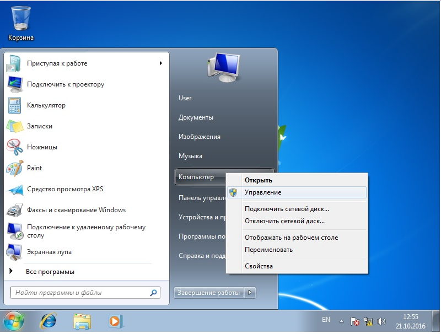Screen dimensions: 441x334
Task: Open Устройства и принтеры entry
Action: click(202, 217)
